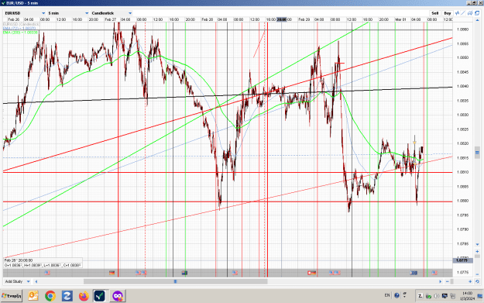Image resolution: width=484 pixels, height=303 pixels.
Task: Click the blue help icon in system tray
Action: [x=397, y=295]
